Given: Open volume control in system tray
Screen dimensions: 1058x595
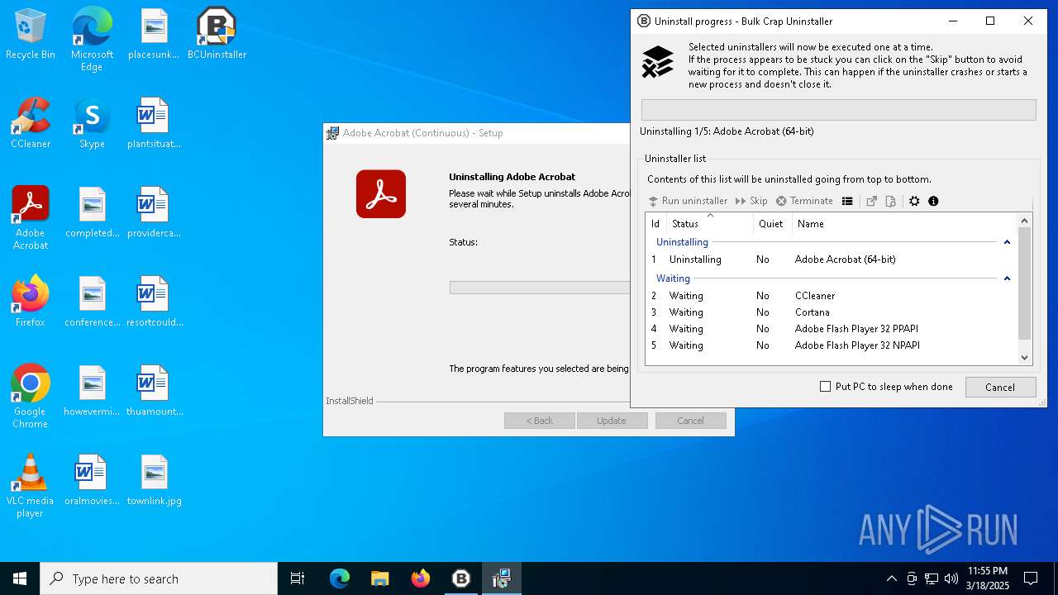Looking at the screenshot, I should pos(951,578).
